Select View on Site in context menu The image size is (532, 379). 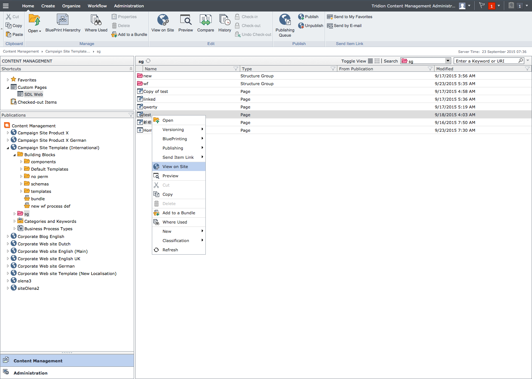tap(175, 167)
